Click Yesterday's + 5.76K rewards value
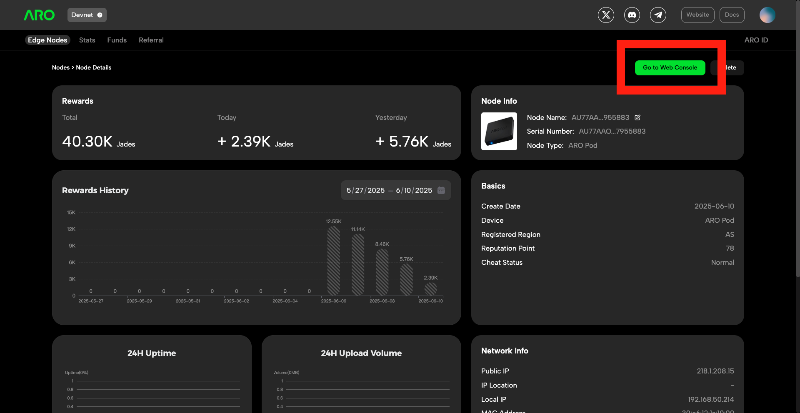 (402, 142)
